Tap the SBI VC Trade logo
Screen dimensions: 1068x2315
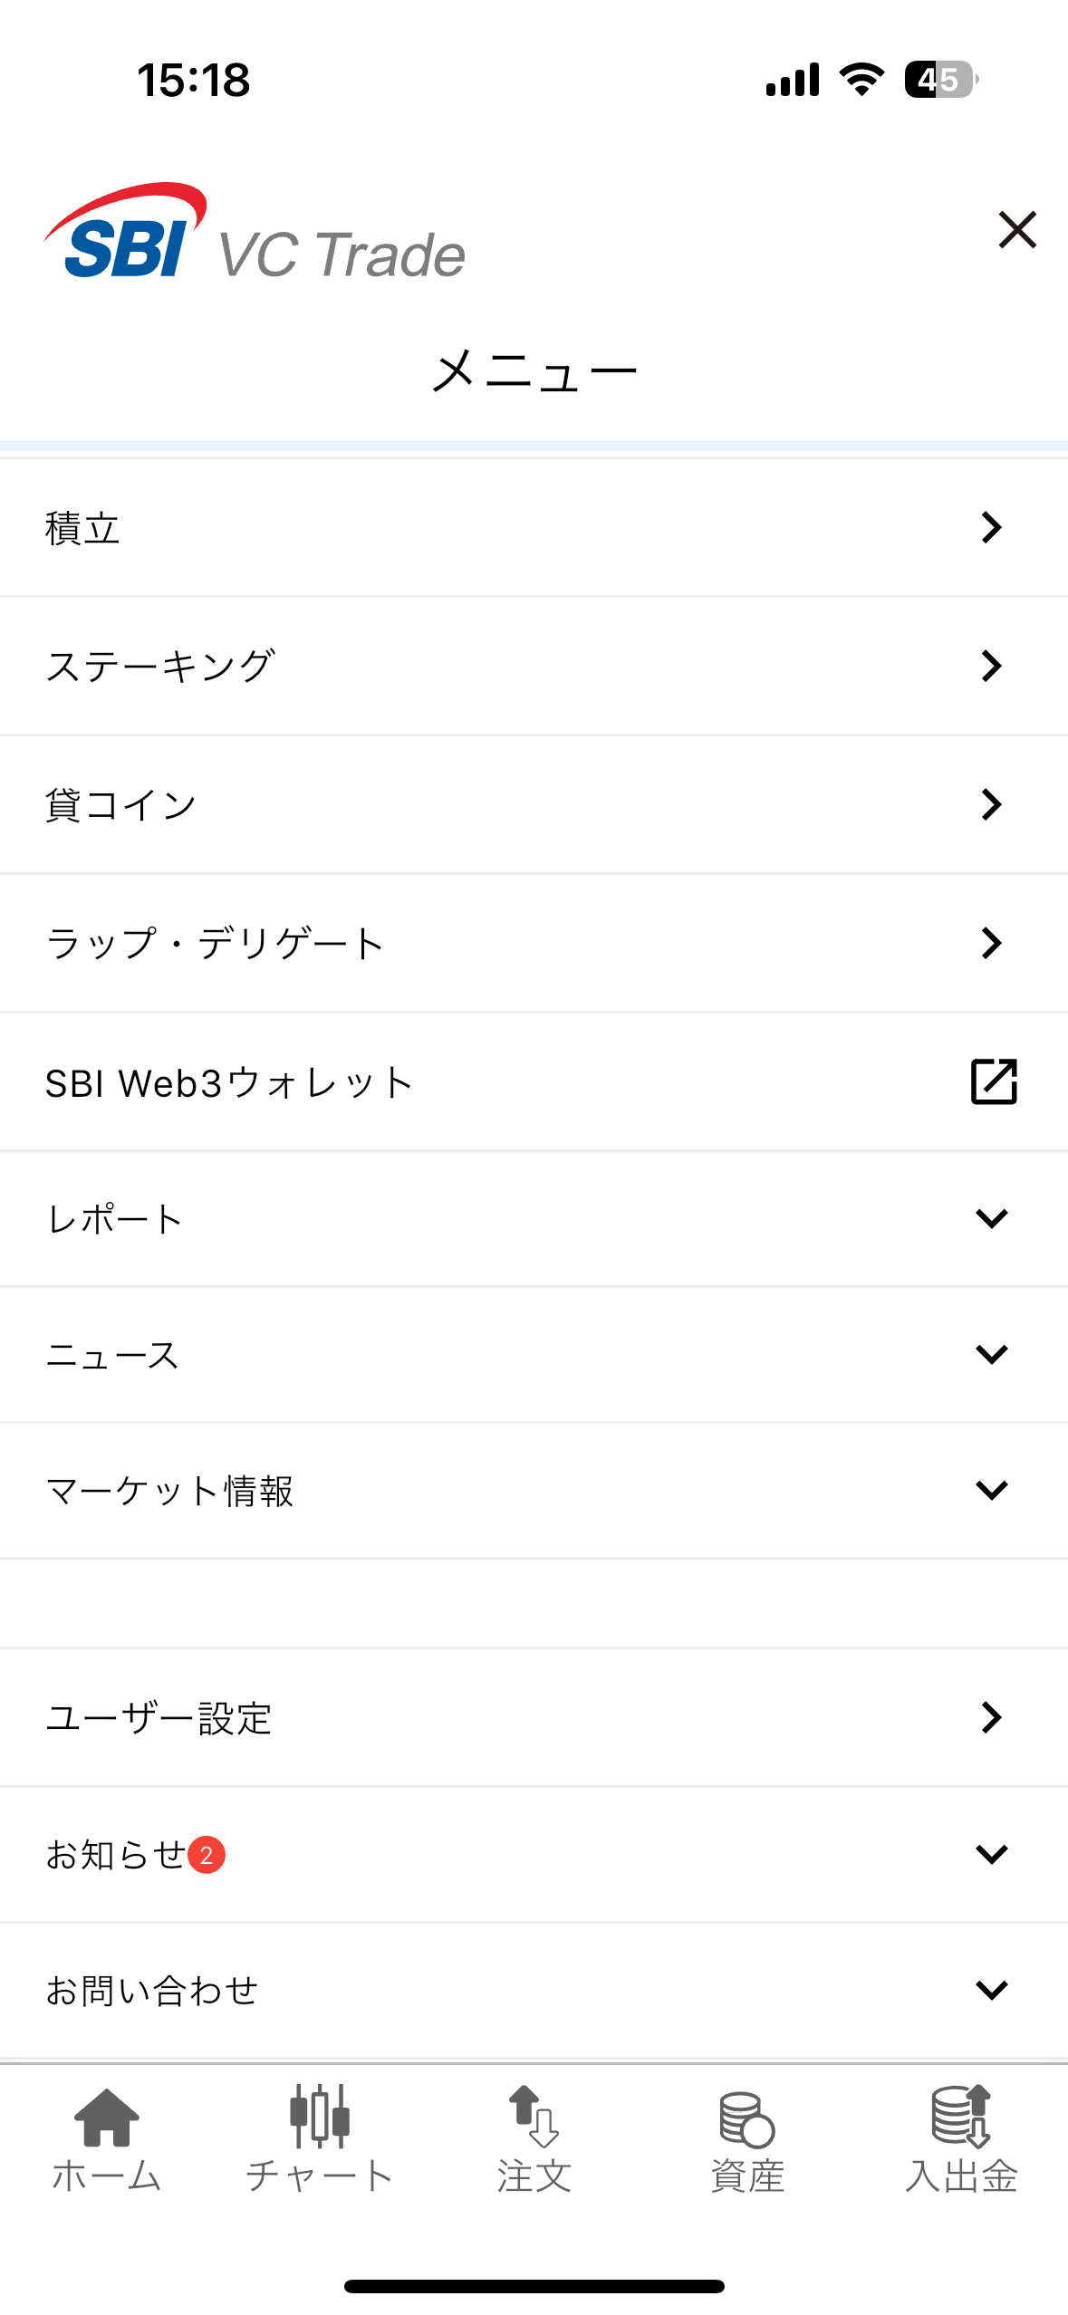tap(255, 235)
